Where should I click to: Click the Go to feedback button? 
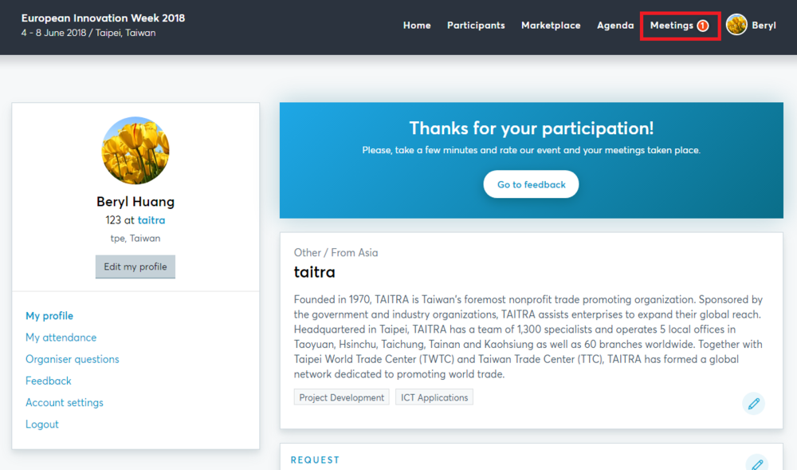click(531, 184)
